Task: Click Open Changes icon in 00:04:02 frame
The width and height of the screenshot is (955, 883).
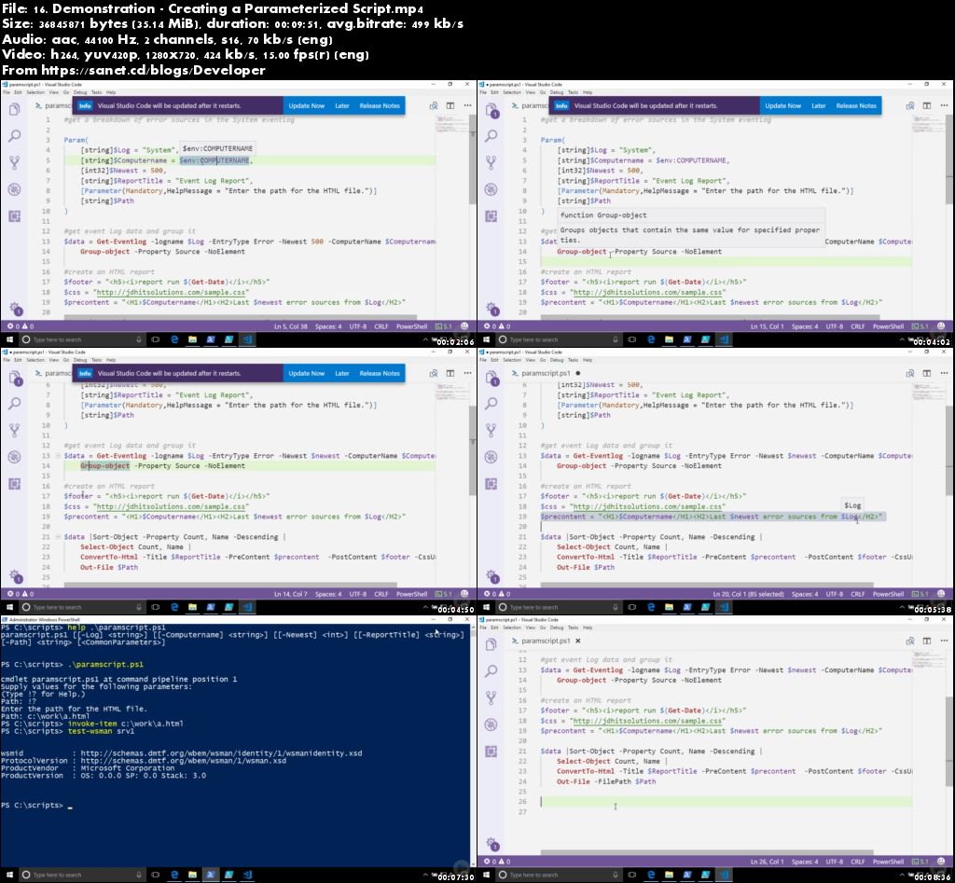Action: 910,105
